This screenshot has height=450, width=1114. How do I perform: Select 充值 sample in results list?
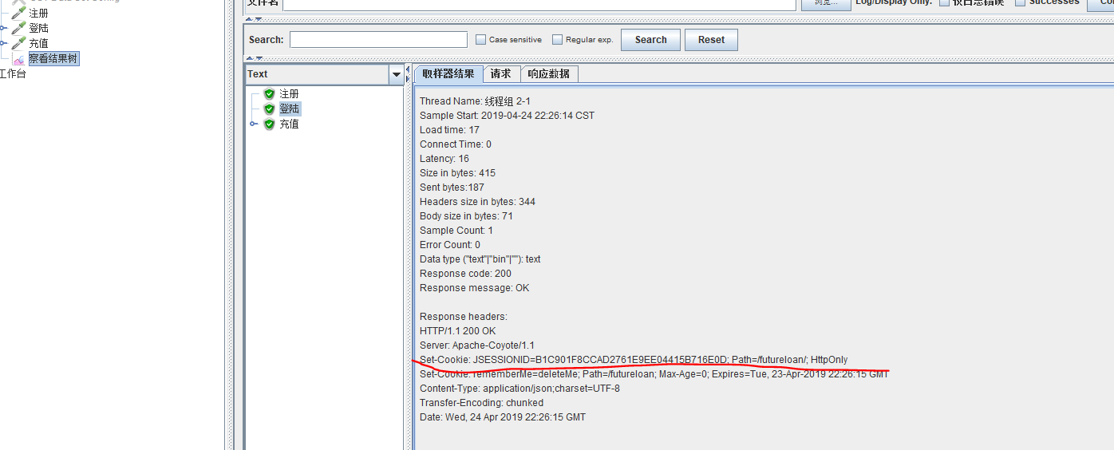tap(289, 124)
